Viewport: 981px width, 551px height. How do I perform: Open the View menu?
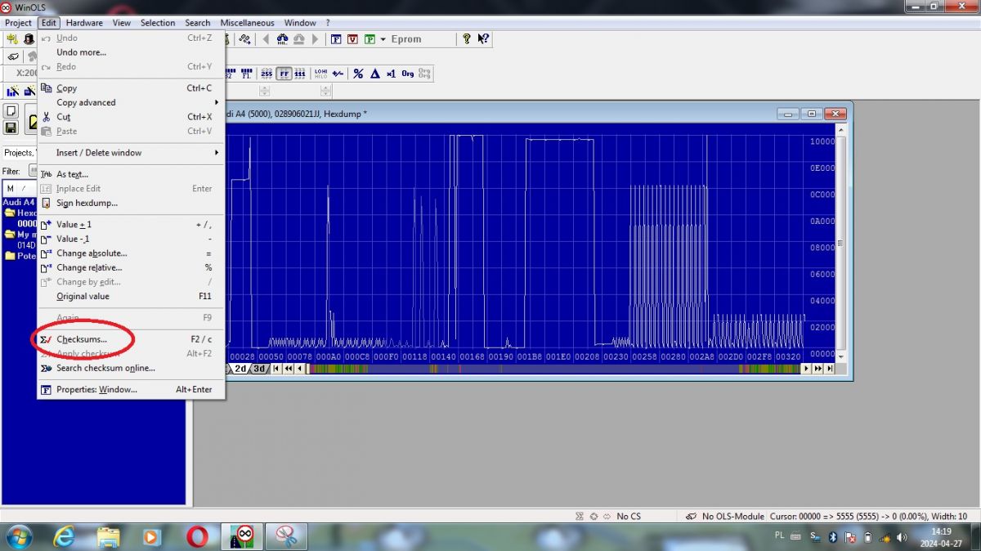(x=122, y=23)
